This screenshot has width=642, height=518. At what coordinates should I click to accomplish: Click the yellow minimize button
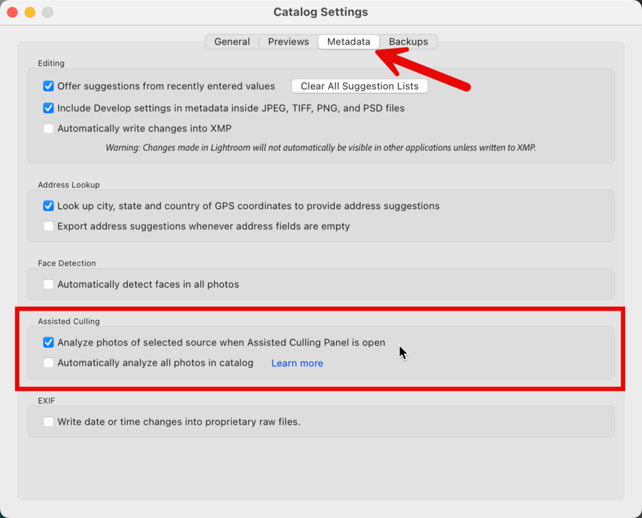click(29, 11)
